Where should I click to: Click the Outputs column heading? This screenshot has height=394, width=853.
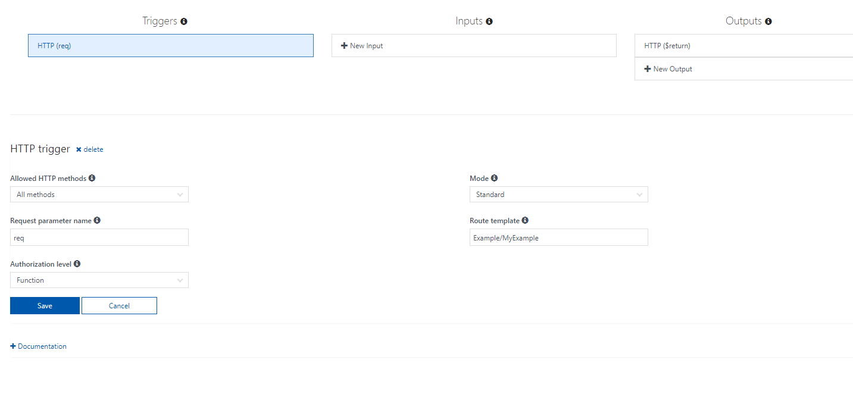pos(743,21)
